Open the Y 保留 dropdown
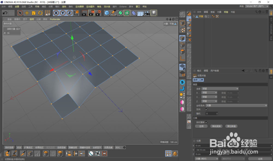Screen dimensions: 273x161 click(209, 97)
